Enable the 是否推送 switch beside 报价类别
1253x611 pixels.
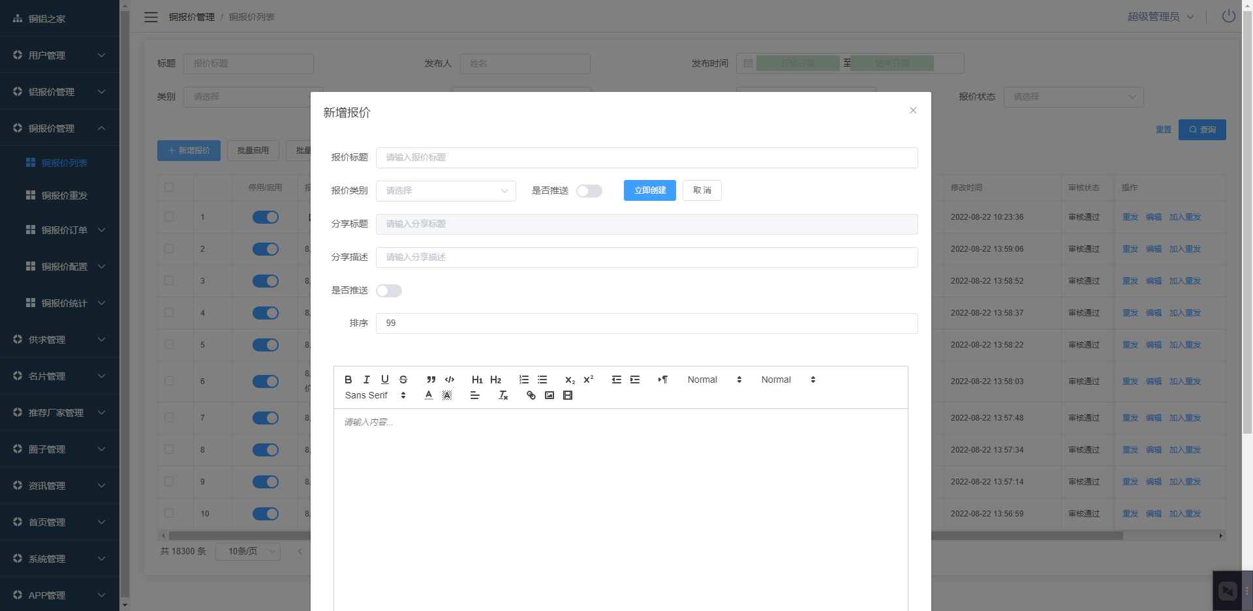(589, 191)
